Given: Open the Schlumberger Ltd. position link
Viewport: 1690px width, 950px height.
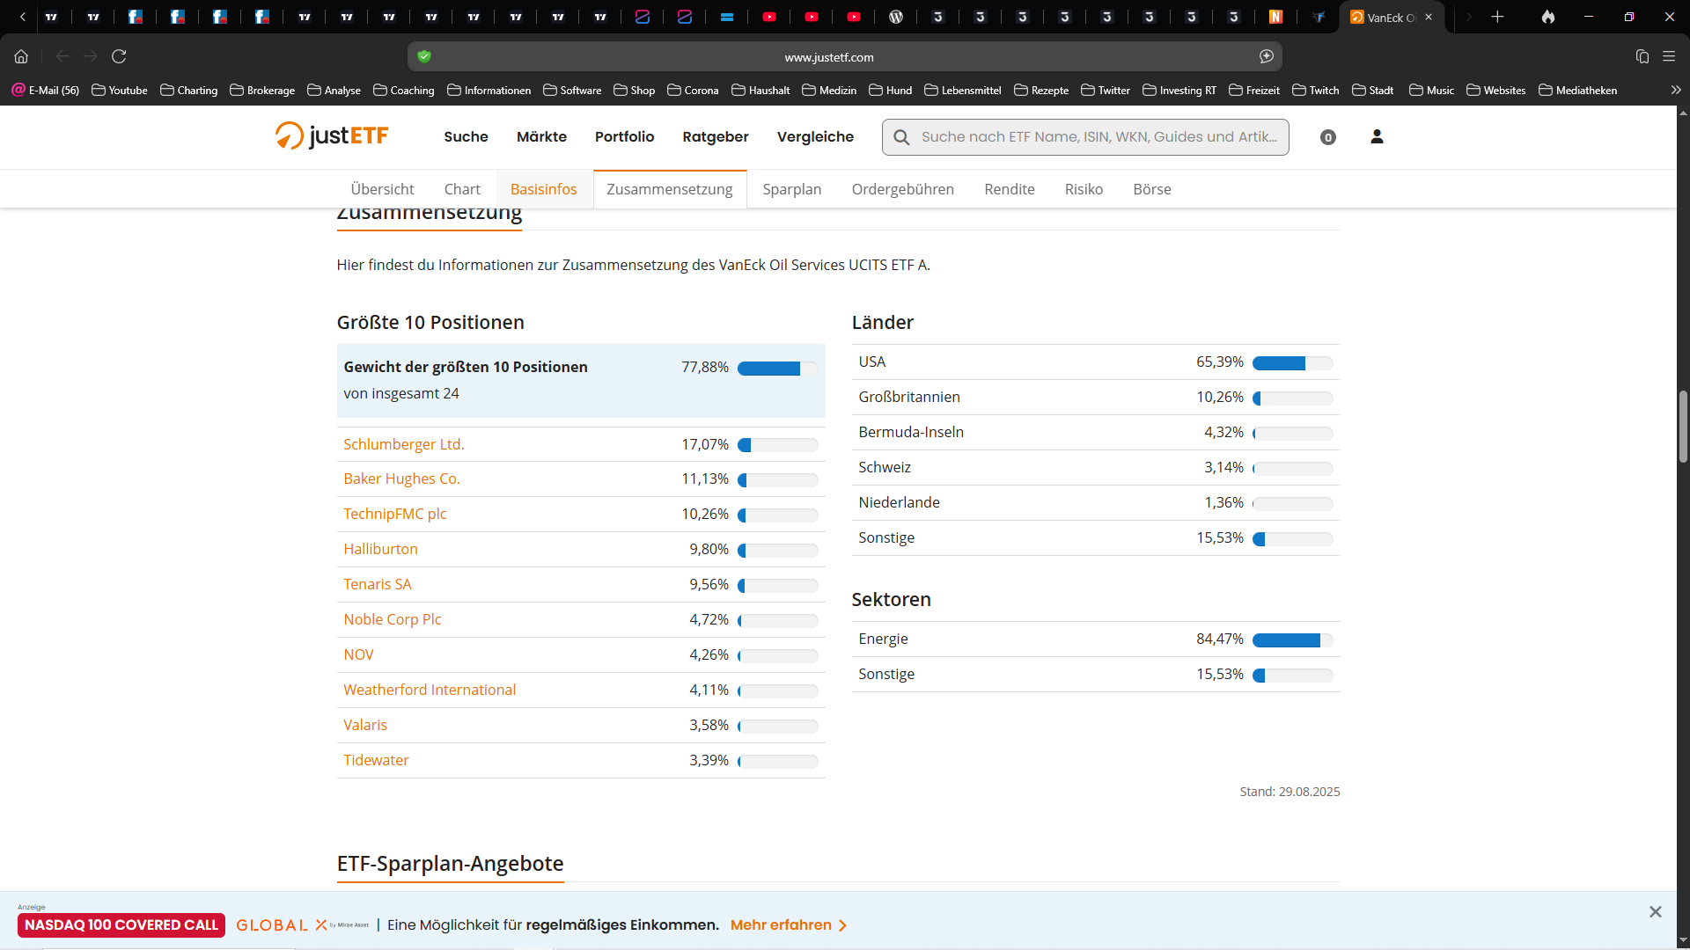Looking at the screenshot, I should tap(403, 444).
